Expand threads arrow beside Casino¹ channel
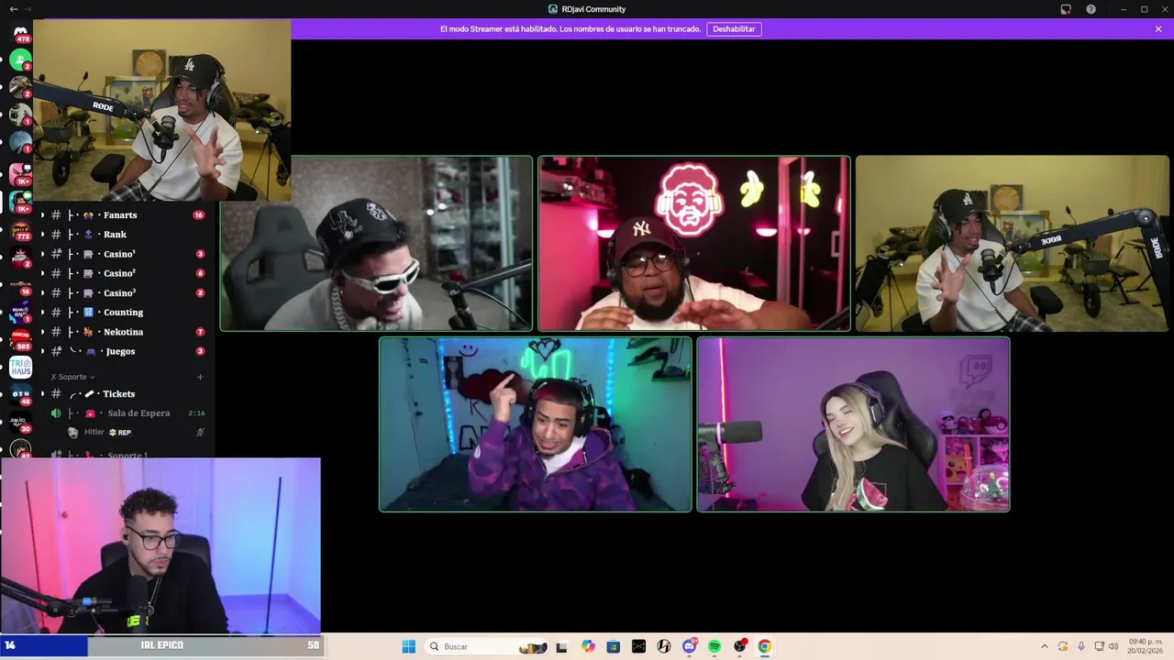 pyautogui.click(x=41, y=254)
